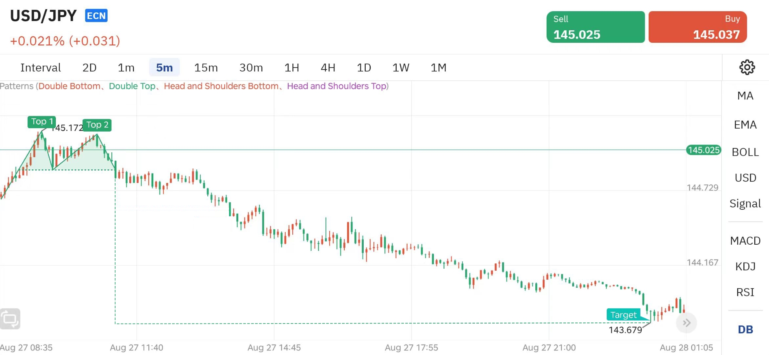Image resolution: width=769 pixels, height=355 pixels.
Task: Toggle the DB pattern indicator
Action: coord(745,329)
